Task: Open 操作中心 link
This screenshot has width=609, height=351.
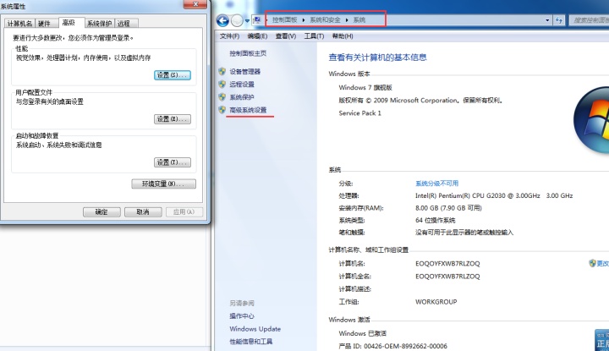Action: 242,316
